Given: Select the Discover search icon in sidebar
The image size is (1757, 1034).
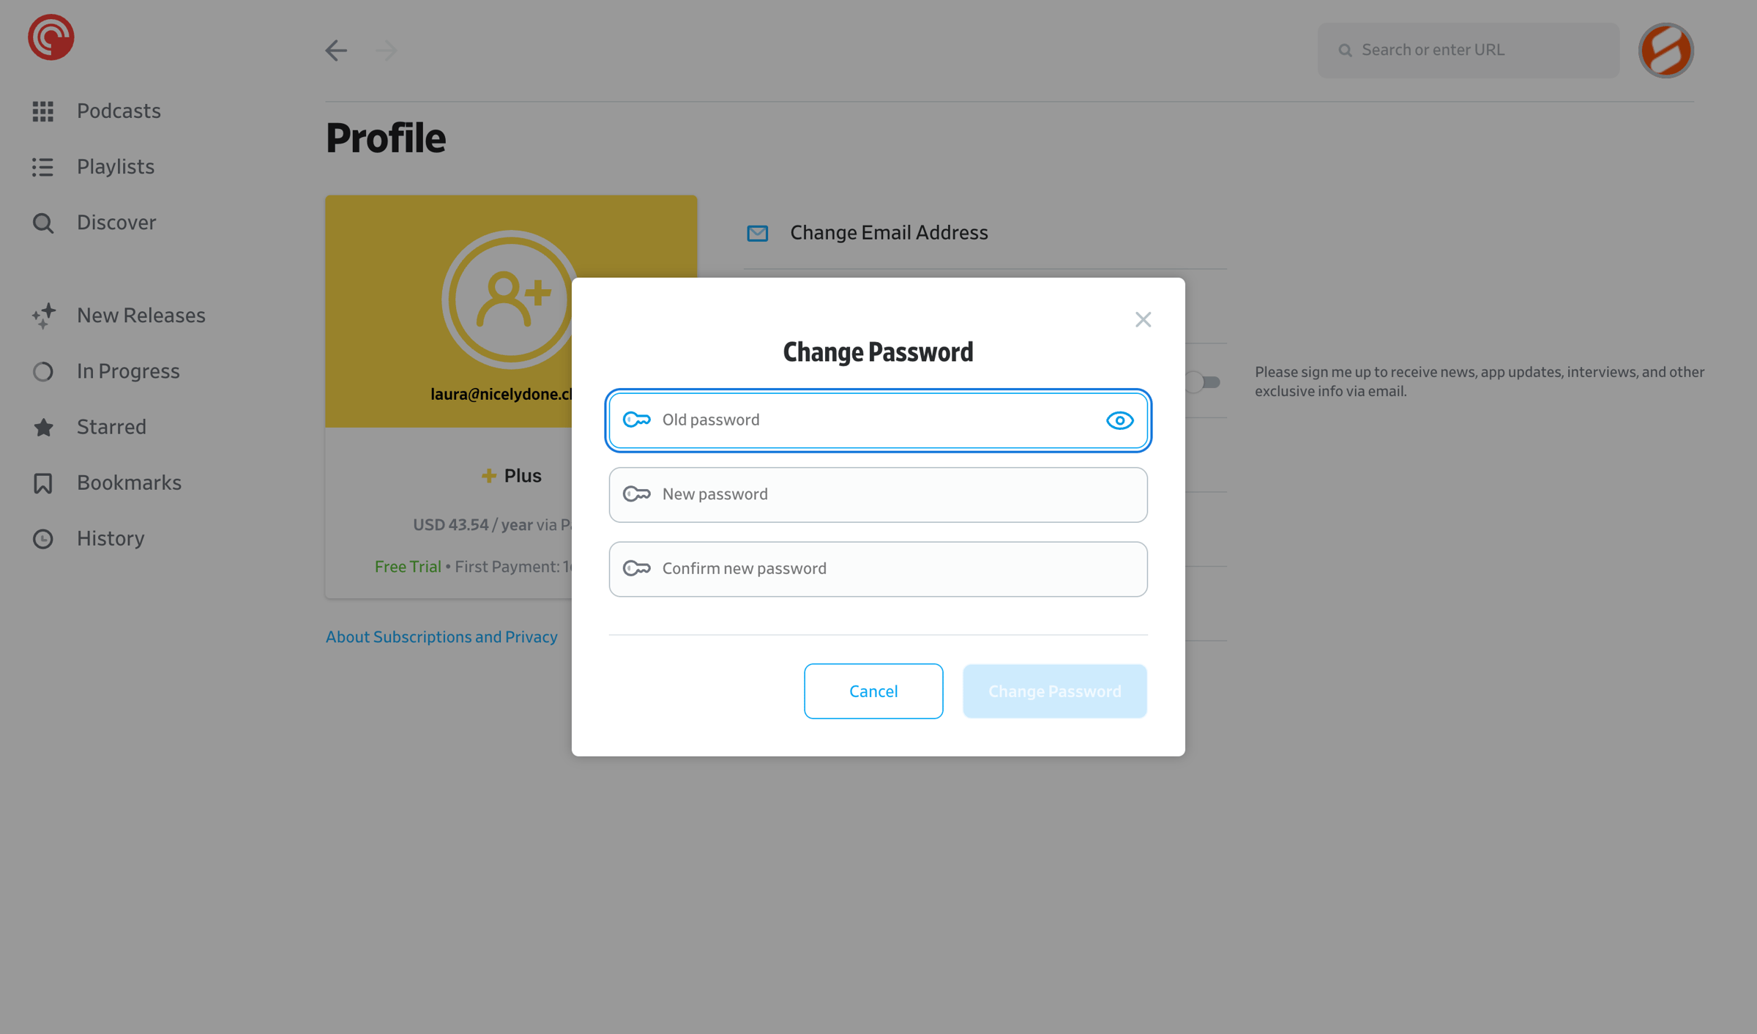Looking at the screenshot, I should point(42,223).
